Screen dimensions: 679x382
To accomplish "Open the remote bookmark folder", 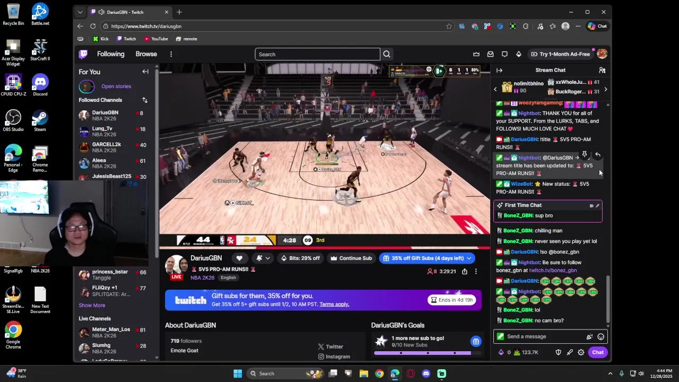I will [x=187, y=39].
